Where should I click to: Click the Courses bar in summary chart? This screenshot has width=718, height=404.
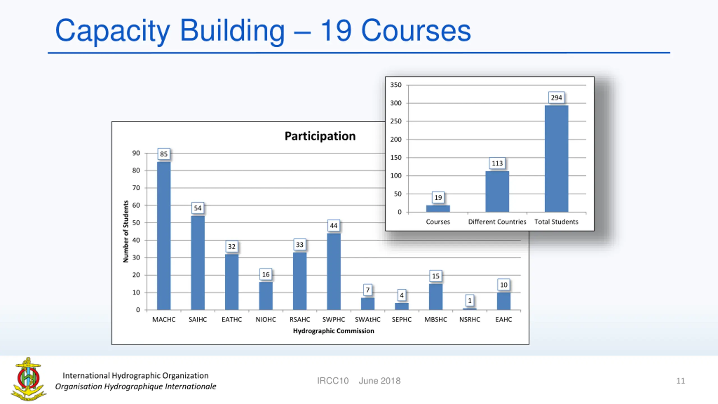[438, 209]
